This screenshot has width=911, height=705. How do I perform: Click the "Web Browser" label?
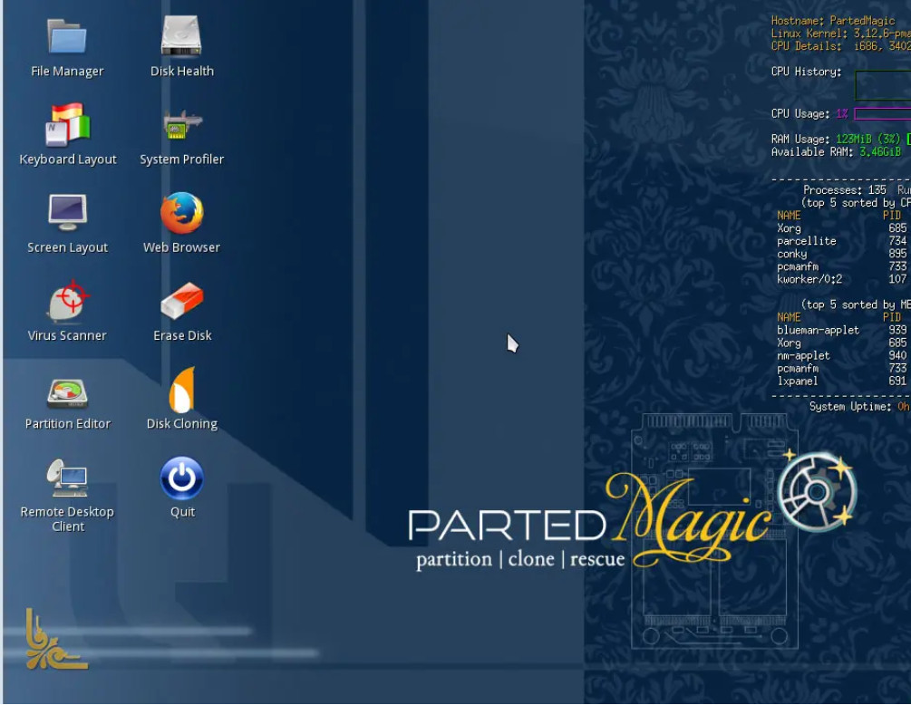pyautogui.click(x=182, y=247)
